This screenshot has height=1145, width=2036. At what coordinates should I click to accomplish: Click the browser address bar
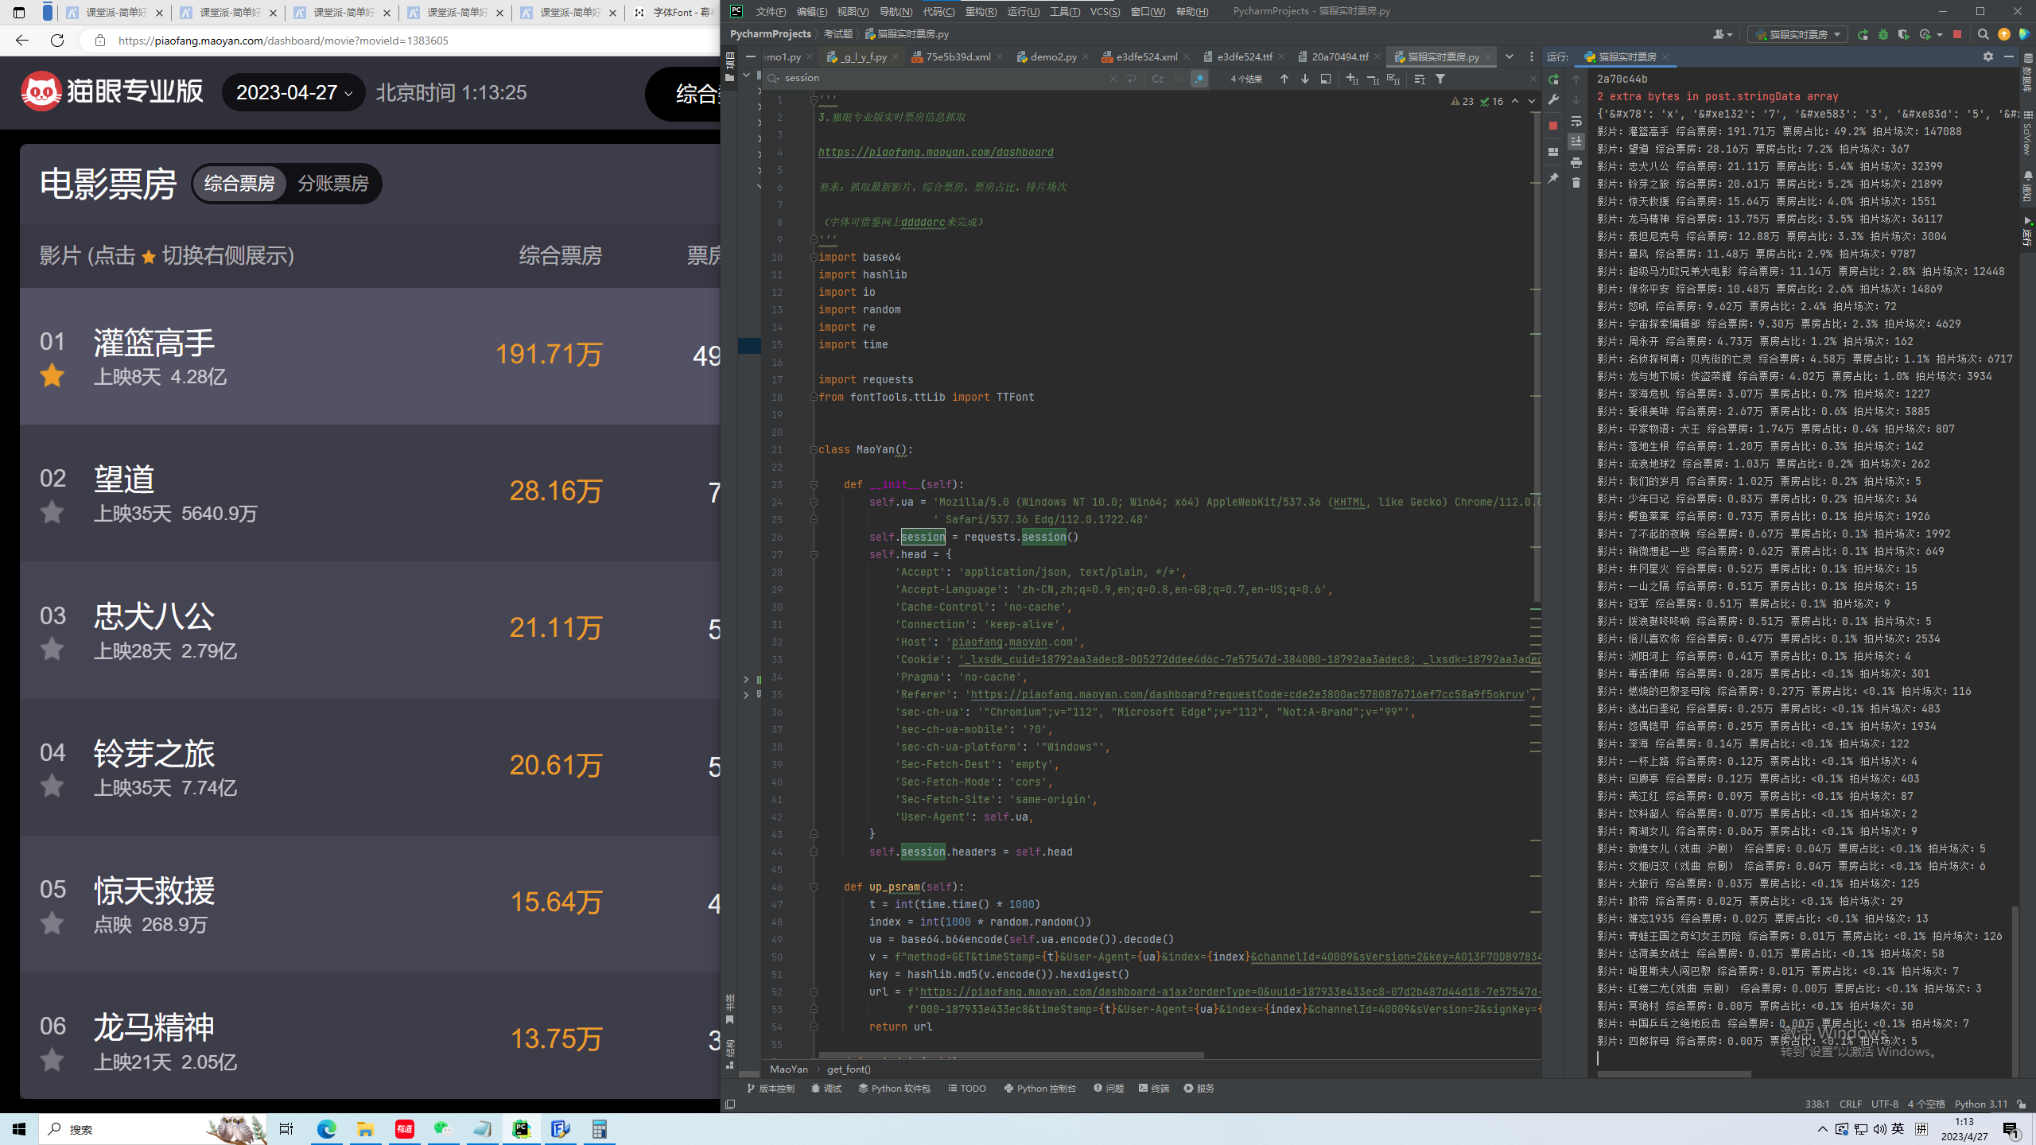398,41
